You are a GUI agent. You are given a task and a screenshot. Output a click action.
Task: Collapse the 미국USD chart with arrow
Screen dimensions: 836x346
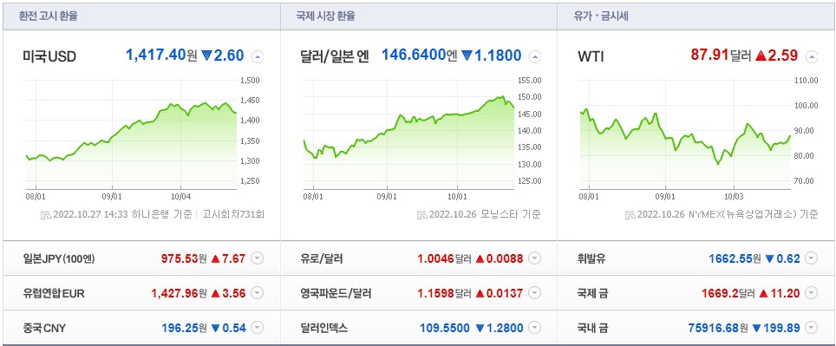[x=257, y=56]
